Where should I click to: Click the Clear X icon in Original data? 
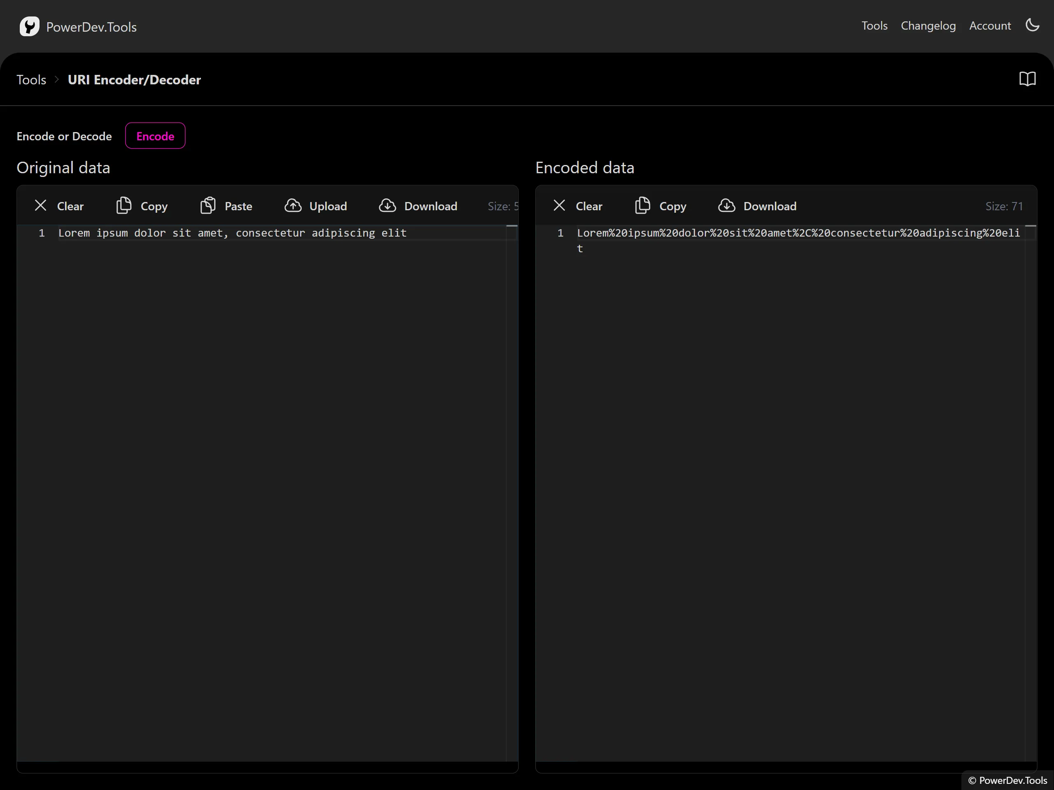[x=41, y=206]
